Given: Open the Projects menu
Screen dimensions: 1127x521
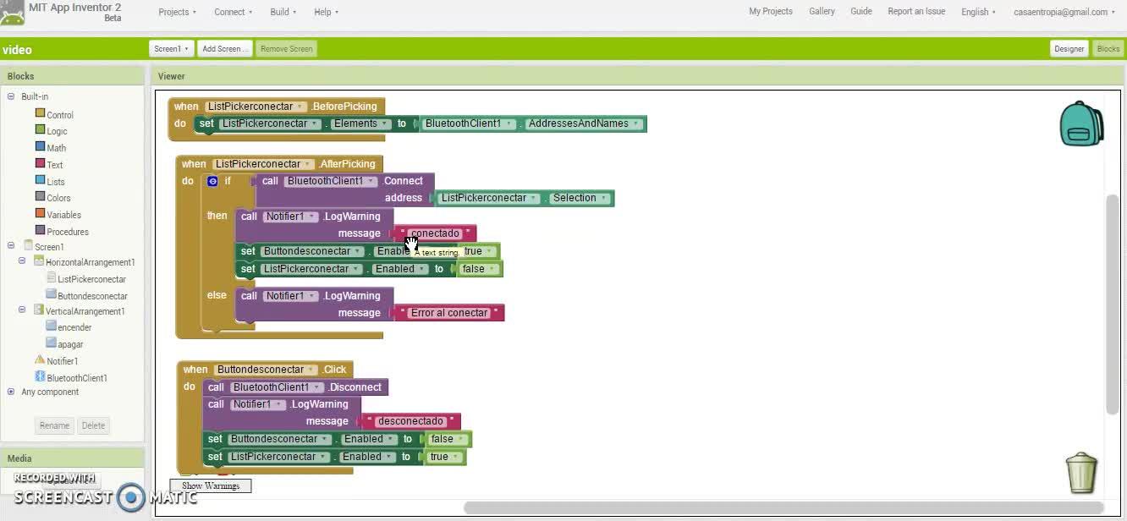Looking at the screenshot, I should pyautogui.click(x=178, y=12).
